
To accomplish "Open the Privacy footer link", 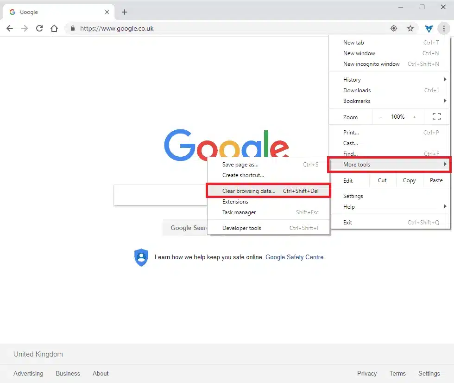I will pyautogui.click(x=367, y=373).
